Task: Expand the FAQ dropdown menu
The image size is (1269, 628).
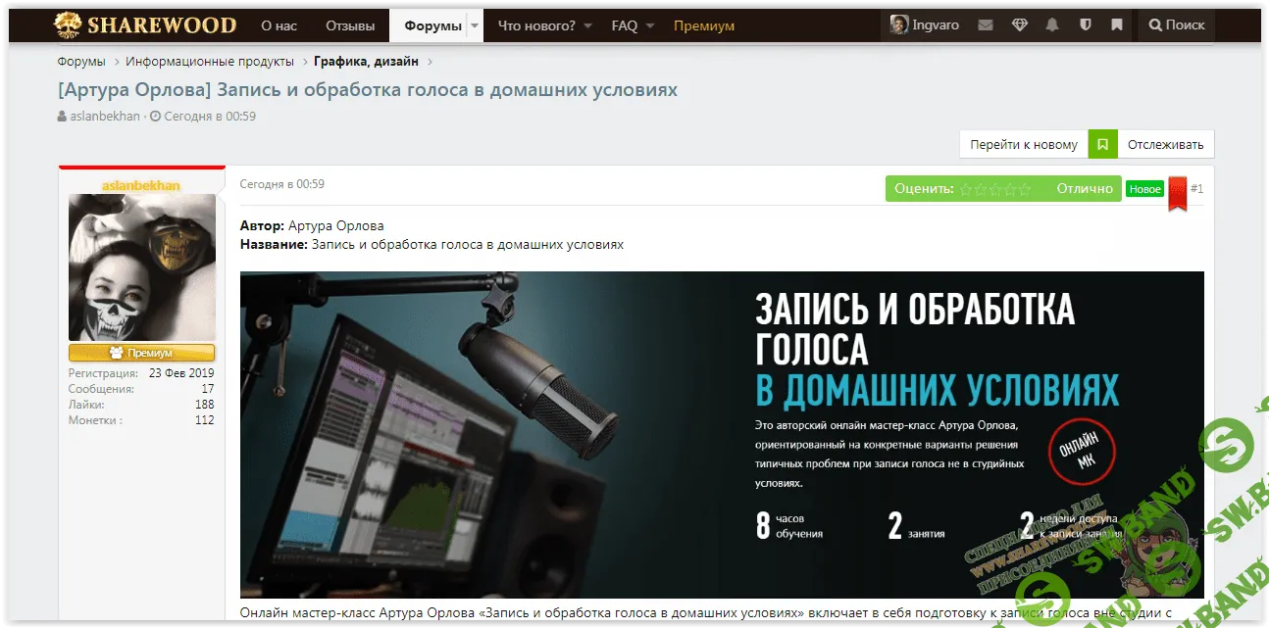Action: tap(633, 25)
